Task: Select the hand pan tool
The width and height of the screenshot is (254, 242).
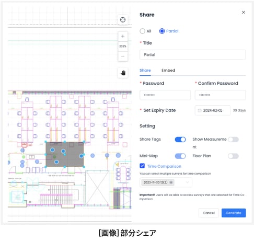Action: click(123, 73)
